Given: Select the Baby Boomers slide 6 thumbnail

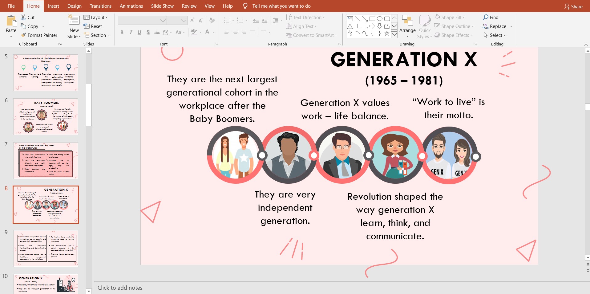Looking at the screenshot, I should click(46, 117).
